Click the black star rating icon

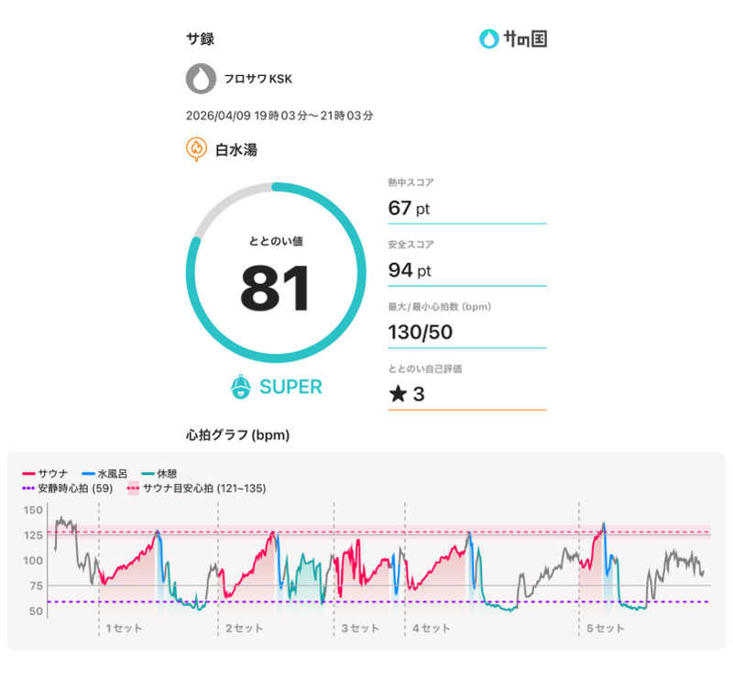point(398,394)
